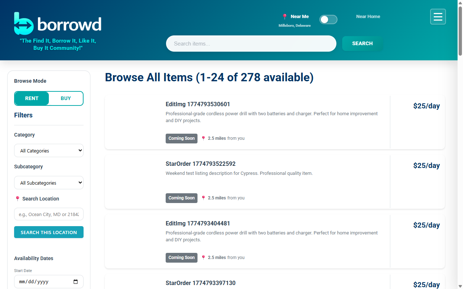463x289 pixels.
Task: Open listing EditImg 1774793530601
Action: point(197,104)
